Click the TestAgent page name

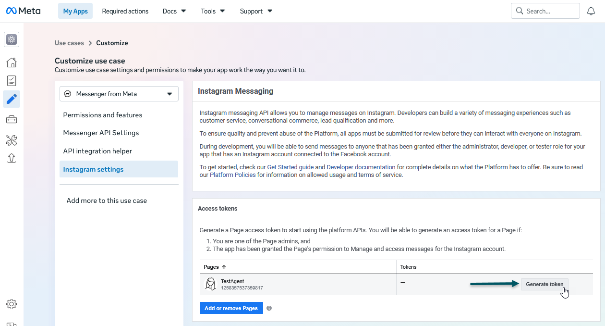232,281
